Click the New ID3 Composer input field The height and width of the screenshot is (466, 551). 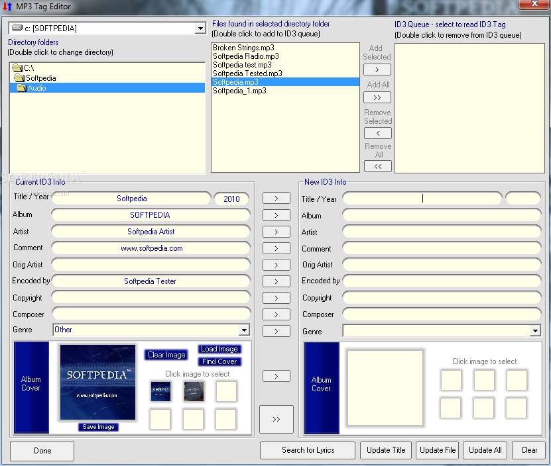[442, 314]
